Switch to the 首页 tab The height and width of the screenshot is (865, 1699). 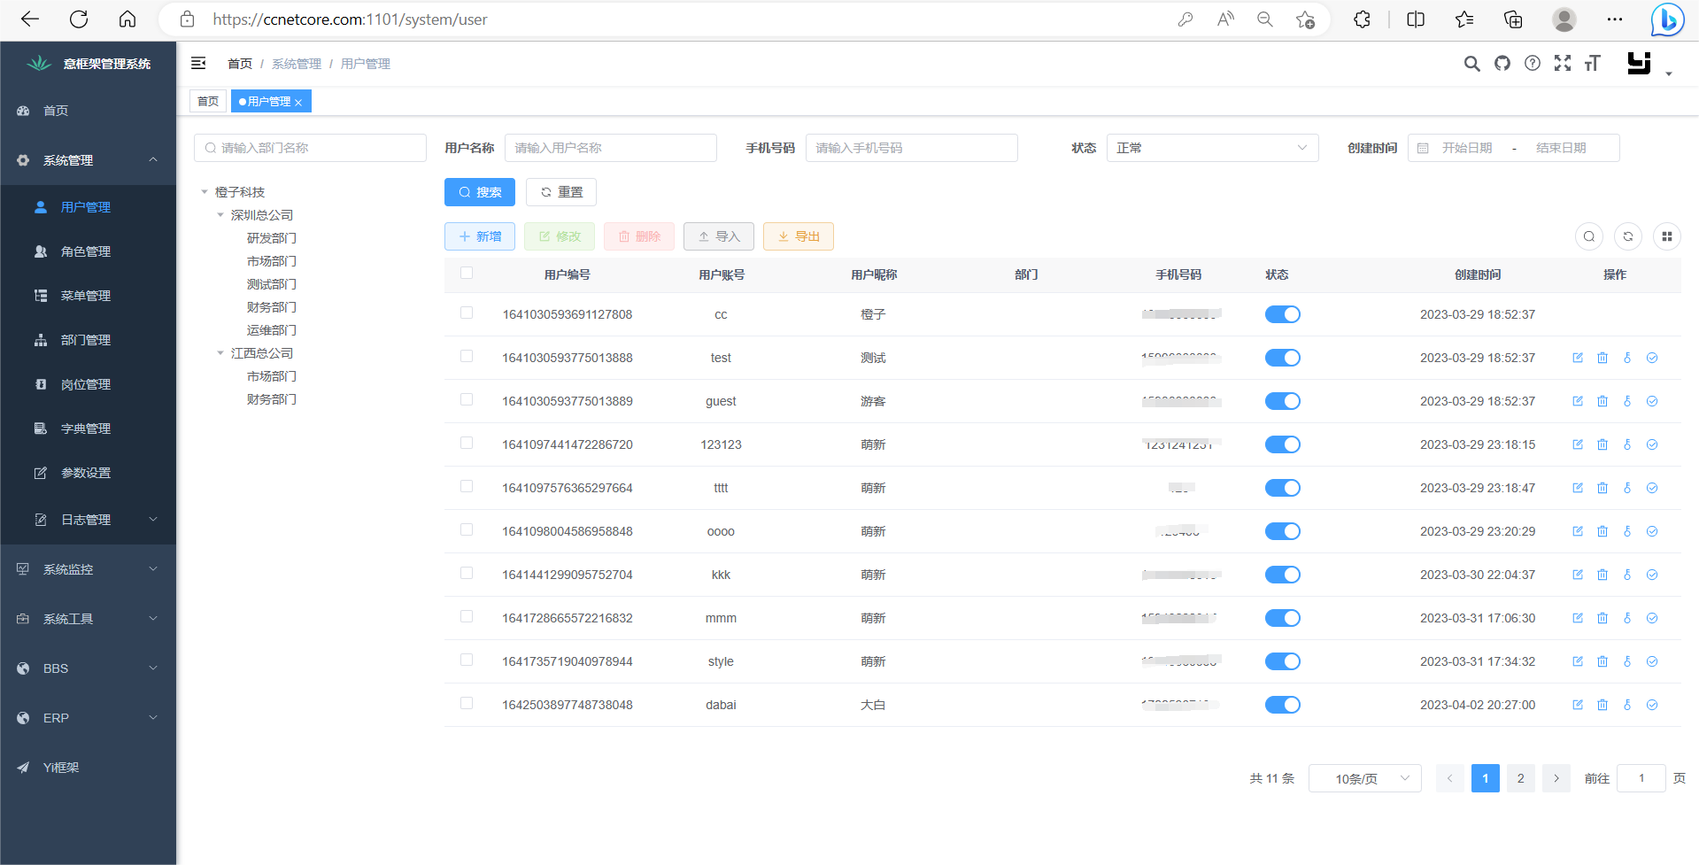pyautogui.click(x=208, y=101)
